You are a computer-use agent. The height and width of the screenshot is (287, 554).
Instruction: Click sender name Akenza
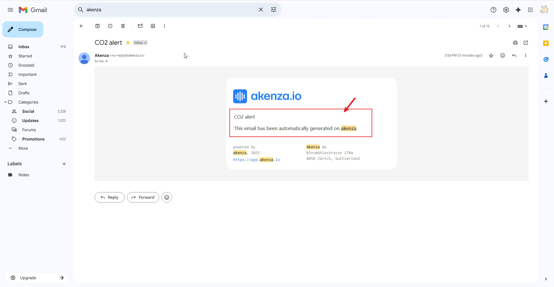click(x=102, y=55)
